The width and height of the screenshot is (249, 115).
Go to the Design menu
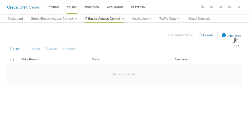pyautogui.click(x=54, y=7)
